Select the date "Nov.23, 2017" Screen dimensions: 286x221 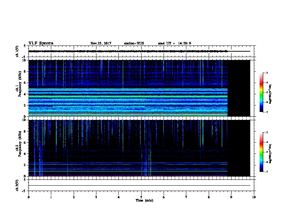(x=101, y=43)
